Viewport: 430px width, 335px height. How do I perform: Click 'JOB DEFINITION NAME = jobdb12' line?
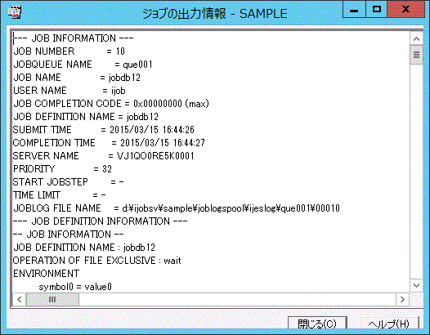pos(86,117)
